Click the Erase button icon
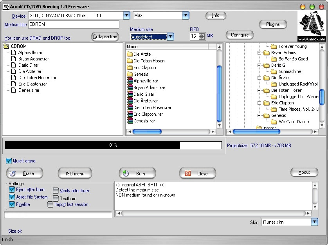The width and height of the screenshot is (328, 246). coord(13,173)
